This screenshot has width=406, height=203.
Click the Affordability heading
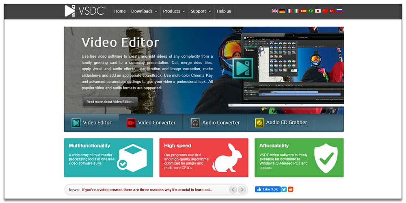[x=274, y=145]
